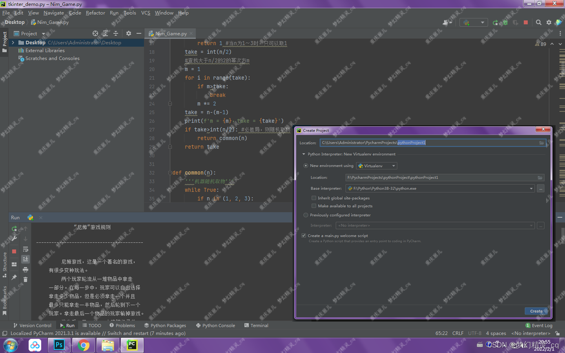The image size is (565, 353).
Task: Rerun Nim_Game in Run panel
Action: pos(14,228)
